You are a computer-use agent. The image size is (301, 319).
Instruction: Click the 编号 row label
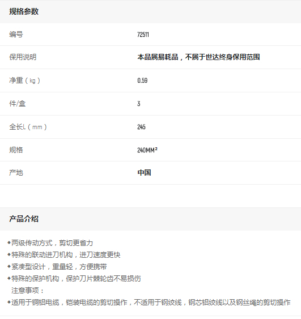click(16, 34)
